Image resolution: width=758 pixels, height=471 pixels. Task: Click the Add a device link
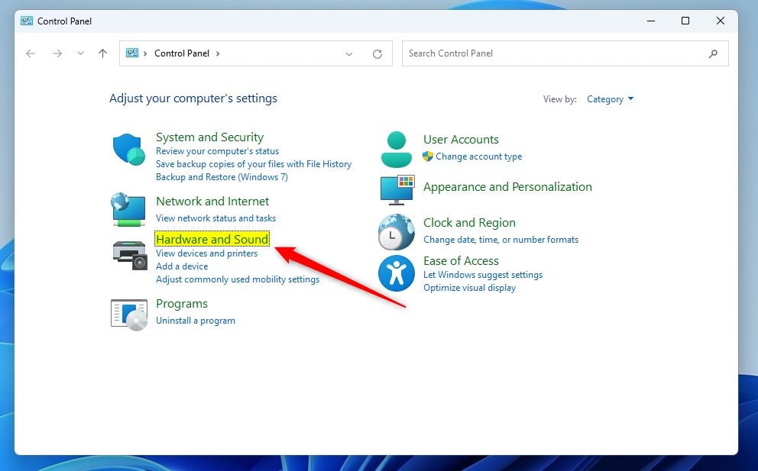182,266
